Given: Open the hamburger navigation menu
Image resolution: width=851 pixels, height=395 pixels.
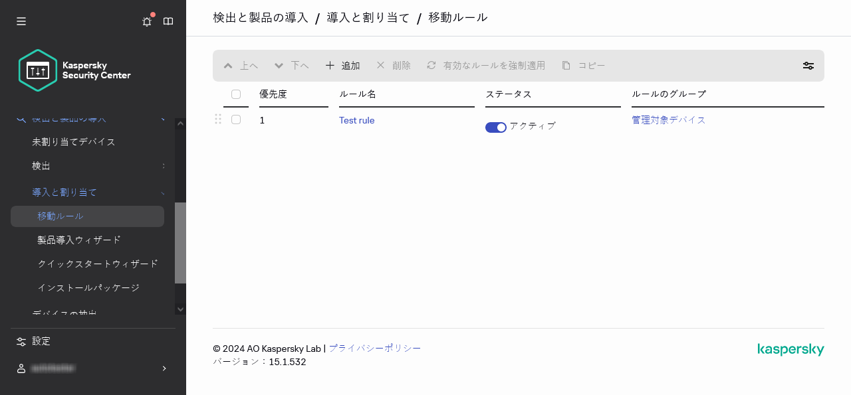Looking at the screenshot, I should click(x=21, y=21).
